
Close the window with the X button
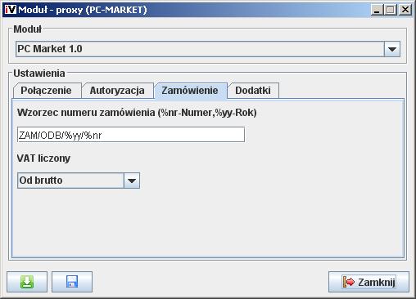[405, 10]
